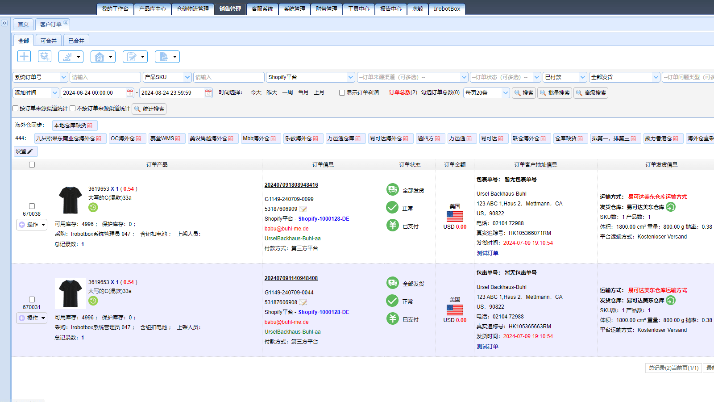Open order number link 20240709180894841​6

pyautogui.click(x=291, y=185)
